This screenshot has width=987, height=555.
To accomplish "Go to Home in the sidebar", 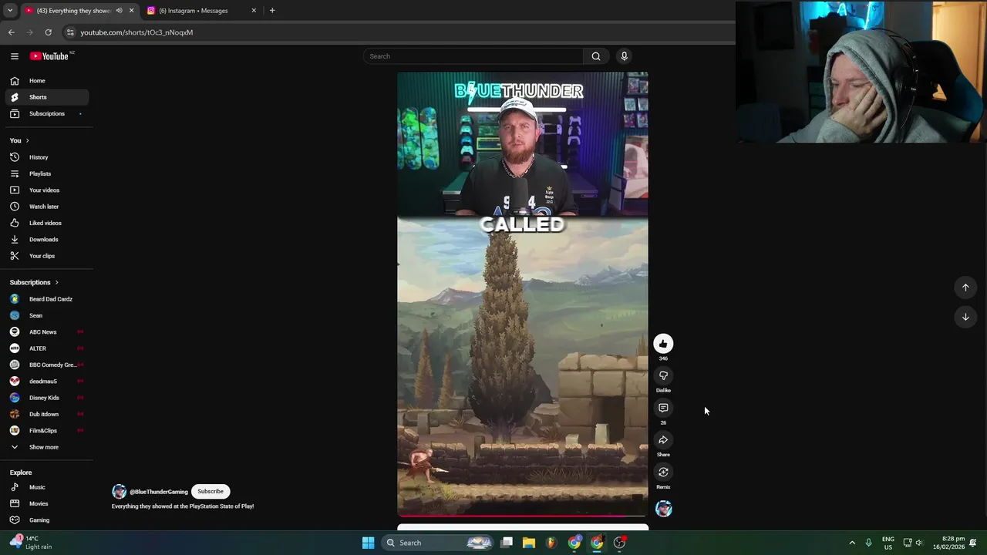I will click(x=46, y=81).
